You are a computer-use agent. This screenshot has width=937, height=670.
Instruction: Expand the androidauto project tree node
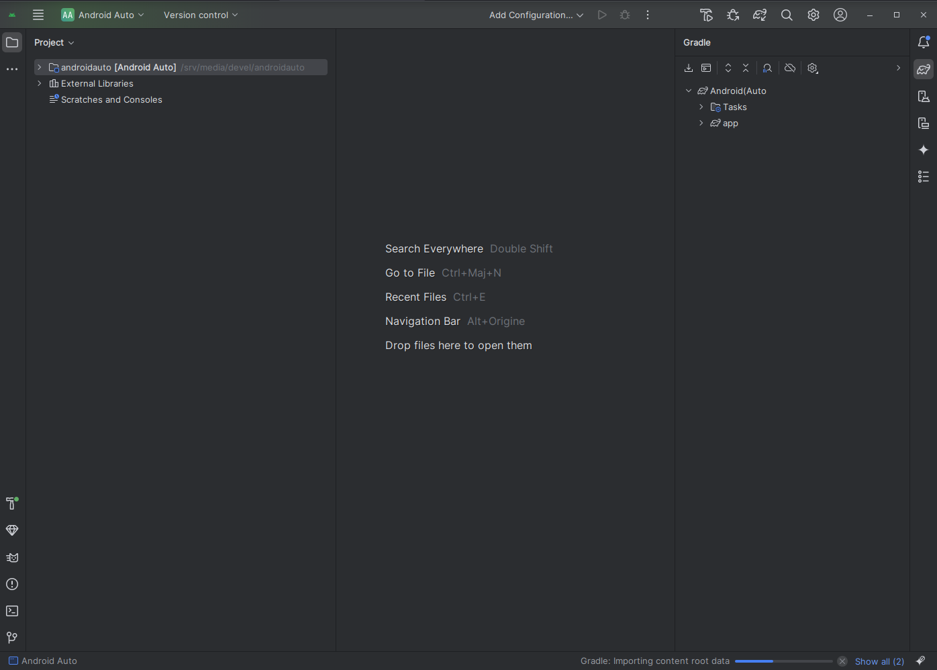pyautogui.click(x=40, y=67)
